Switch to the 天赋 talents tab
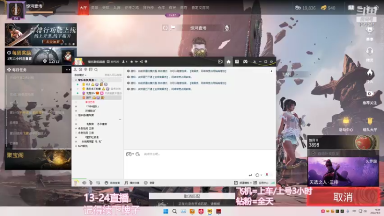Screen dimensions: 384x216 pos(106,8)
